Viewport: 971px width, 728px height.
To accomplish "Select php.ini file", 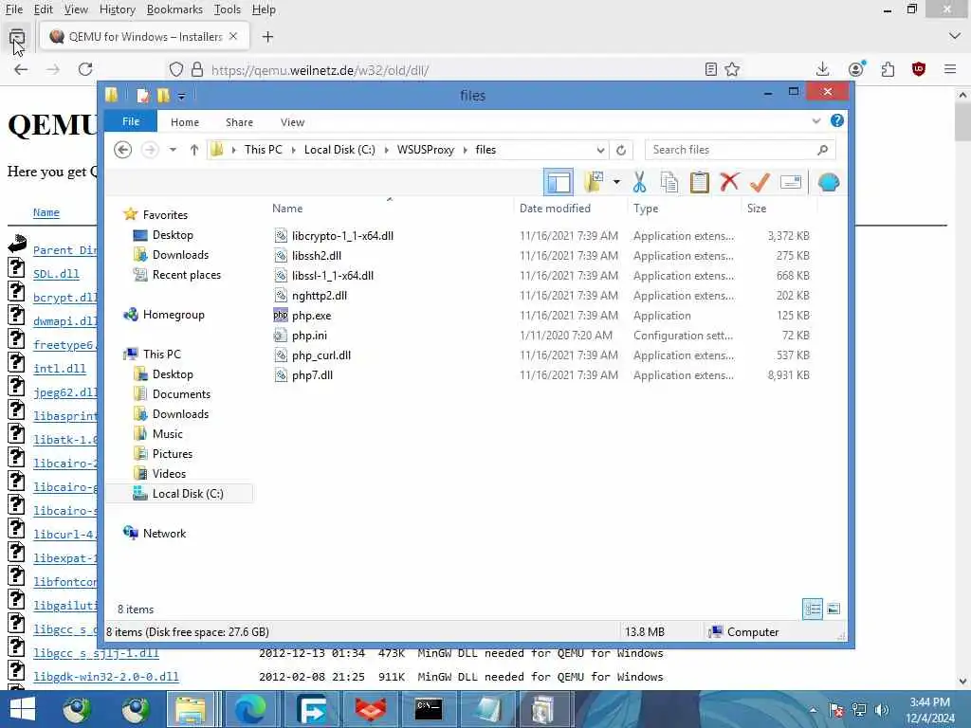I will pyautogui.click(x=310, y=336).
